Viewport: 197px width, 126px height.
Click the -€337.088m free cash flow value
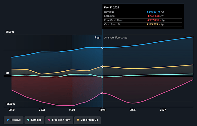click(154, 20)
